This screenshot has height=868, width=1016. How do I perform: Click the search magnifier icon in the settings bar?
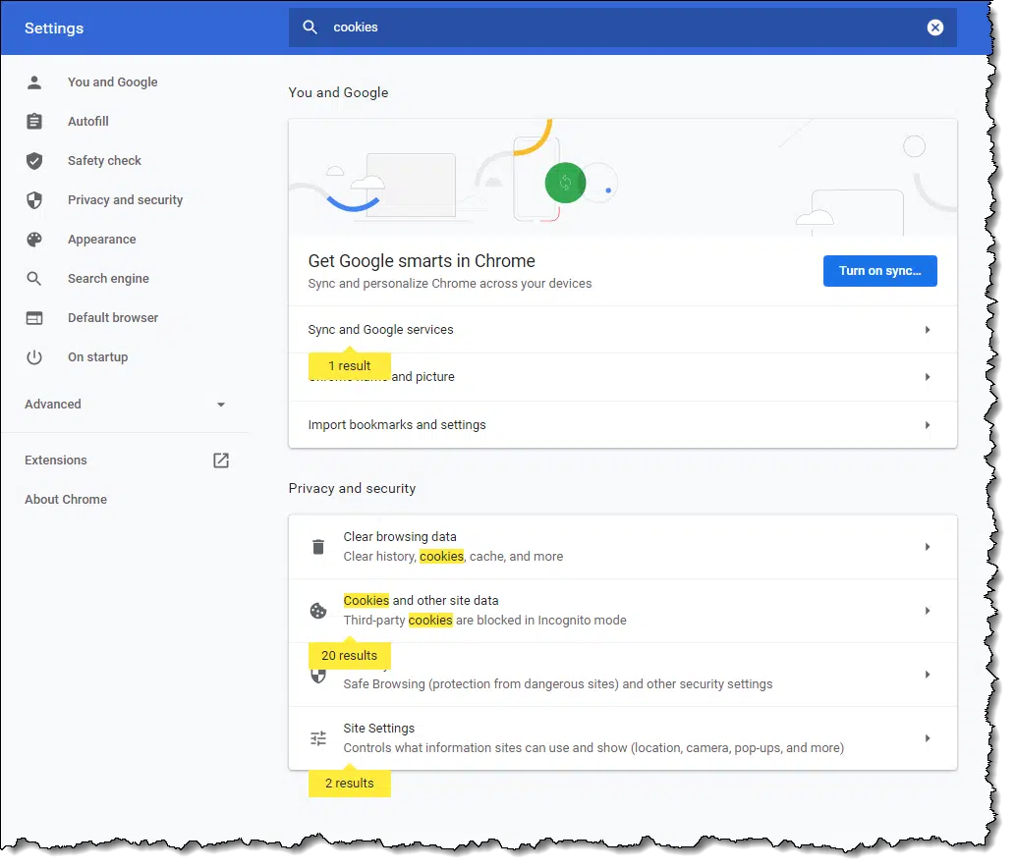pos(310,27)
